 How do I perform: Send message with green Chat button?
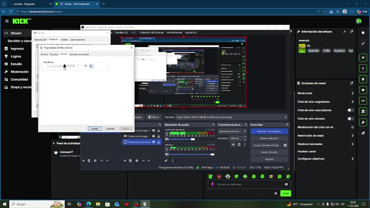pos(286,193)
